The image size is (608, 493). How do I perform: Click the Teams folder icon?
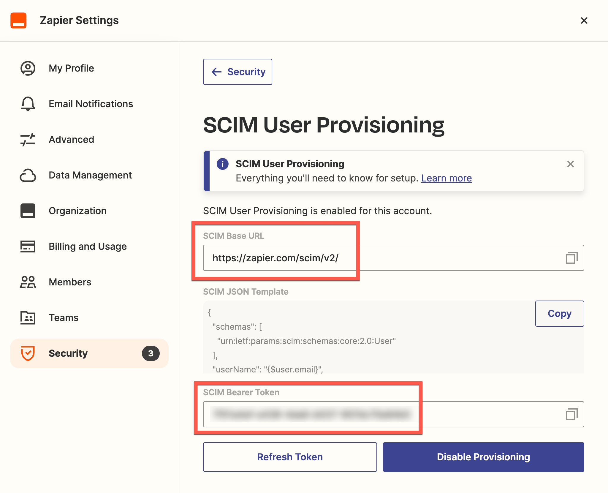click(28, 318)
